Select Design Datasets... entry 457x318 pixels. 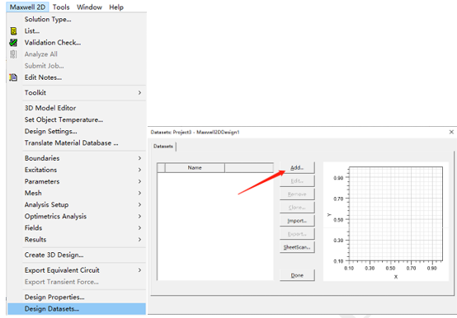[x=77, y=309]
